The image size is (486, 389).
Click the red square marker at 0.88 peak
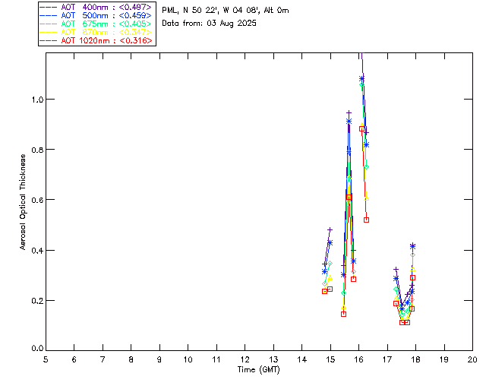[x=362, y=128]
